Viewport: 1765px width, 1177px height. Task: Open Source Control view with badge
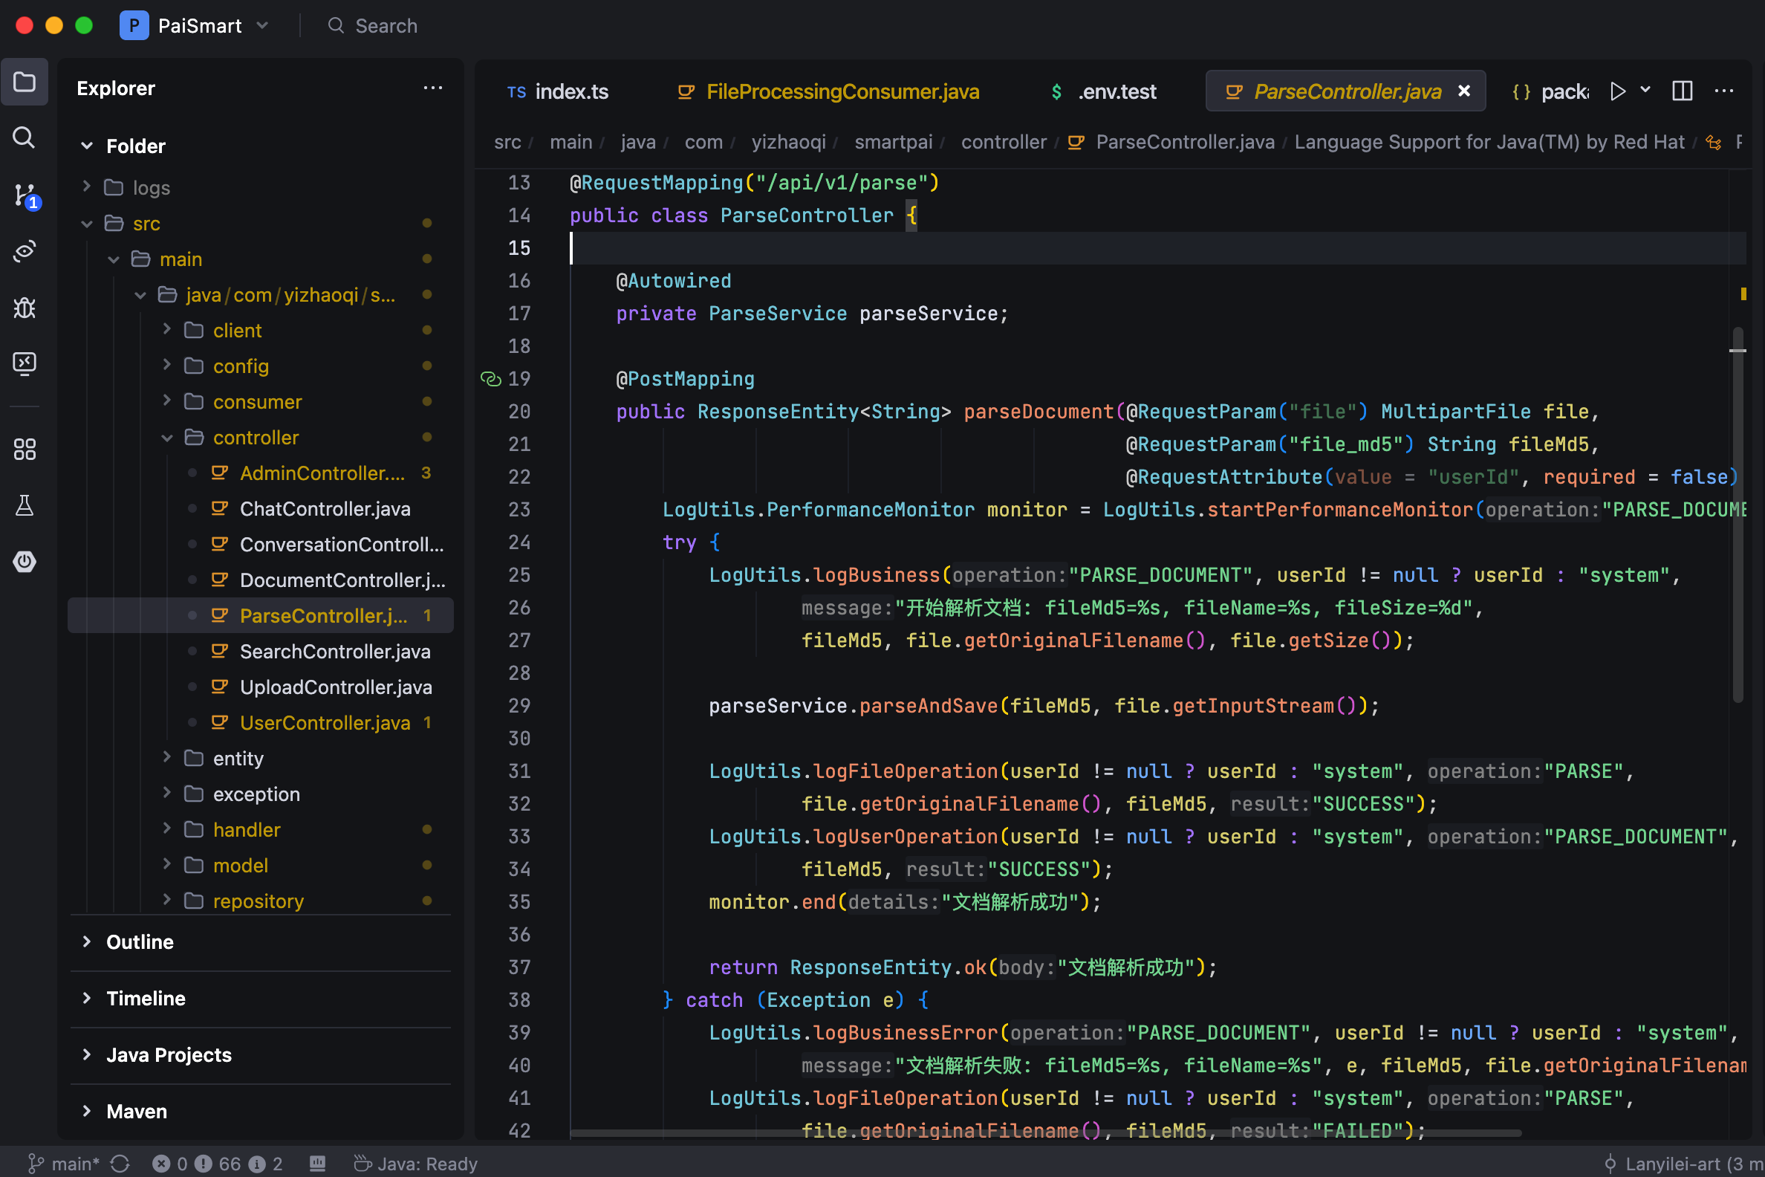[24, 195]
